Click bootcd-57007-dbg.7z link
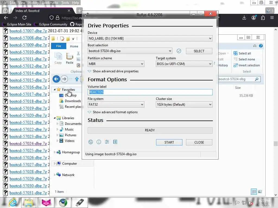 point(28,31)
